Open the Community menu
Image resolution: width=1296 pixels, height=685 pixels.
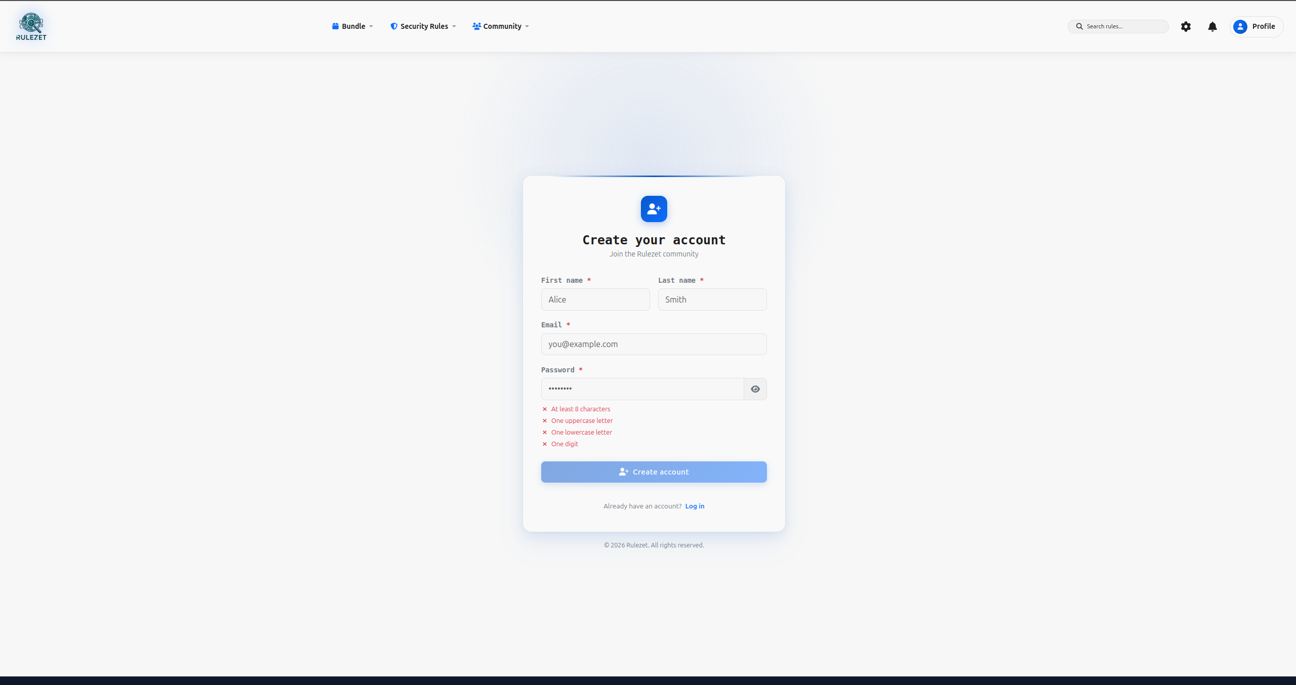(x=501, y=26)
